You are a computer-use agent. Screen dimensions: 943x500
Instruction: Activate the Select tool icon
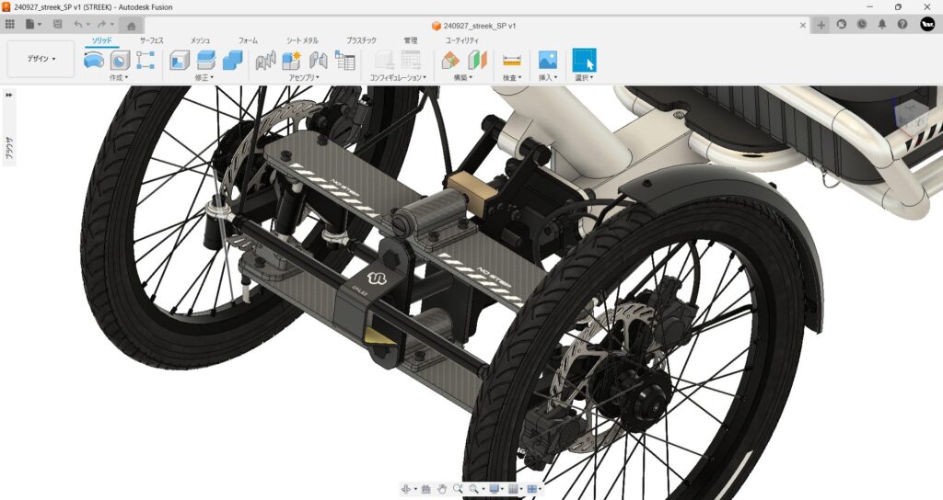coord(584,60)
